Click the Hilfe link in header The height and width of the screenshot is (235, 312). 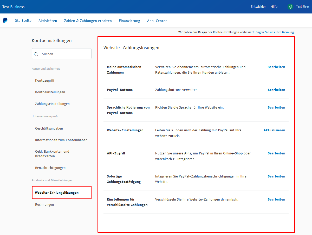click(274, 7)
